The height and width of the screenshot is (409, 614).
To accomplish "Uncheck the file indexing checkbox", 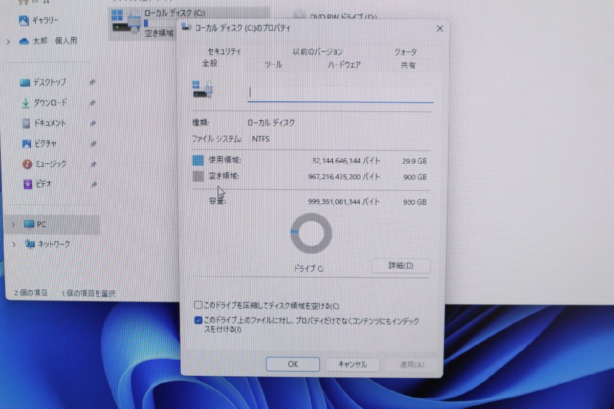I will [198, 321].
